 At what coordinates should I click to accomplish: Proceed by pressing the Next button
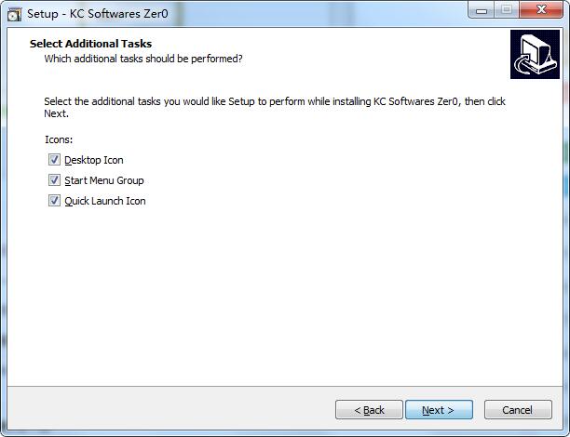pyautogui.click(x=439, y=410)
